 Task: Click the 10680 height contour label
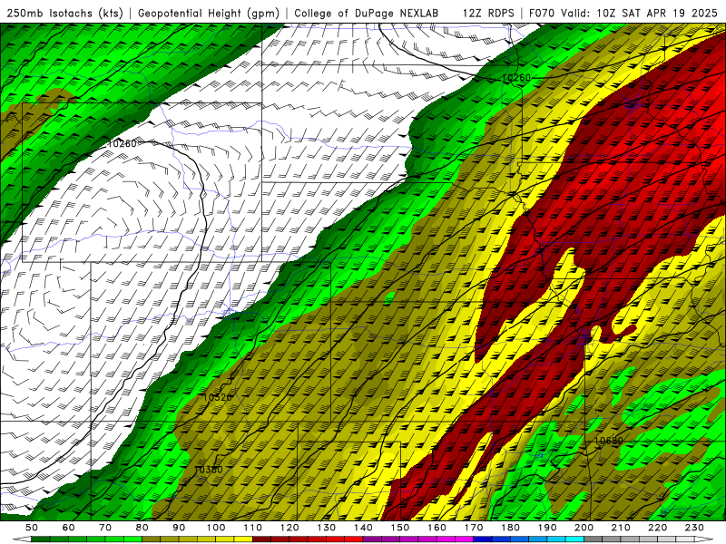point(608,441)
